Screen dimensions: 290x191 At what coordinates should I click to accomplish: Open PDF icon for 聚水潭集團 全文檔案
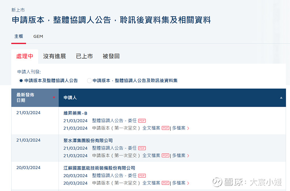[x=165, y=156]
